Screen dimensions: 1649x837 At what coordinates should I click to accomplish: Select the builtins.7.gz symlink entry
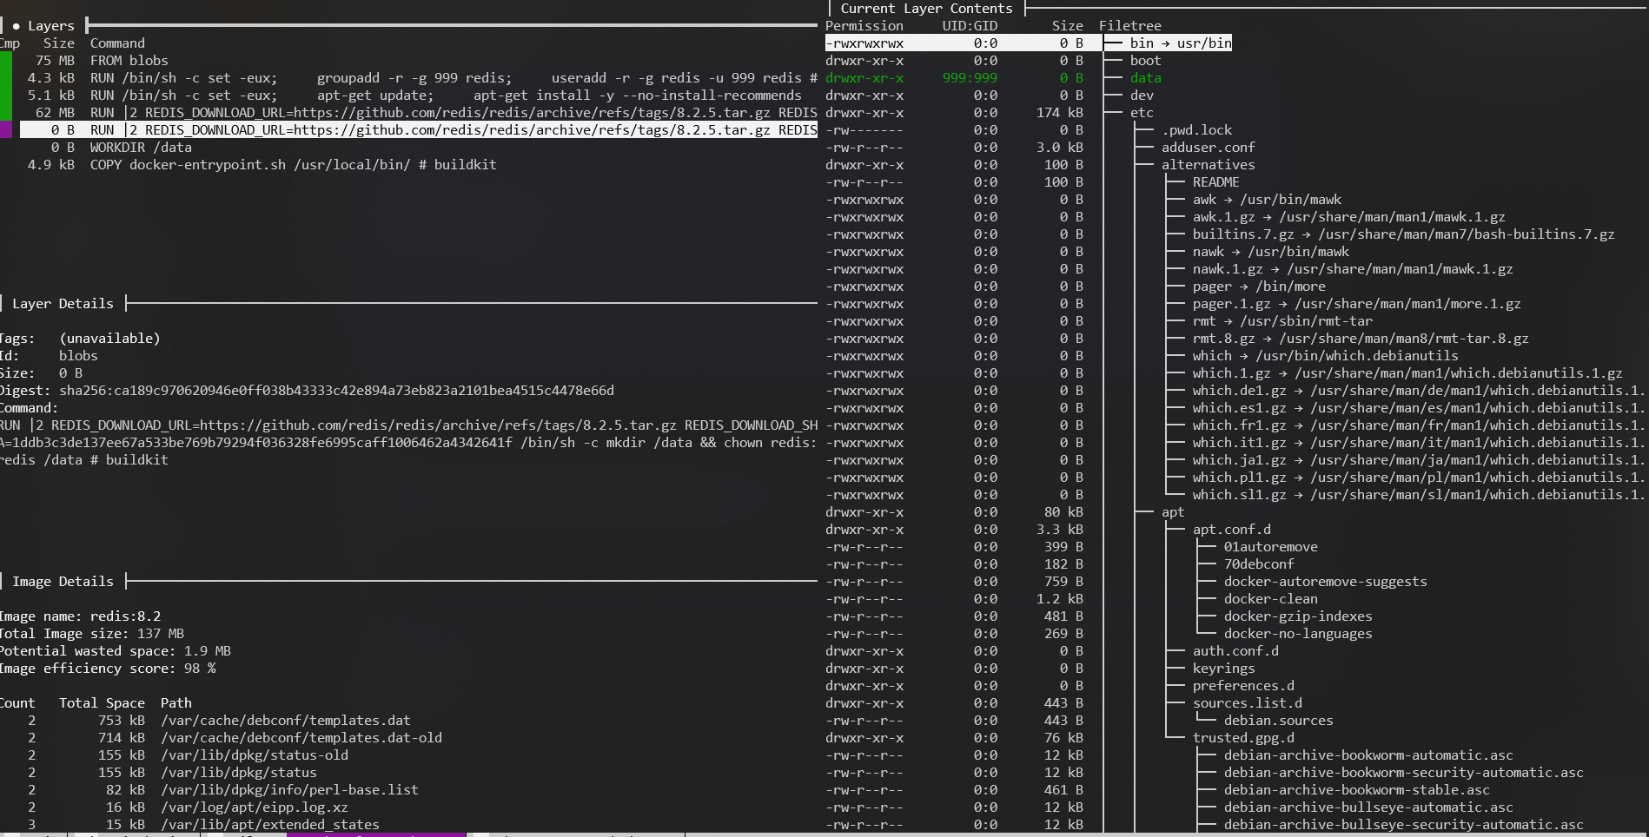coord(1403,234)
